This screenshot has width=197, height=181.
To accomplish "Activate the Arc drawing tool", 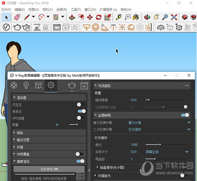I will point(41,17).
